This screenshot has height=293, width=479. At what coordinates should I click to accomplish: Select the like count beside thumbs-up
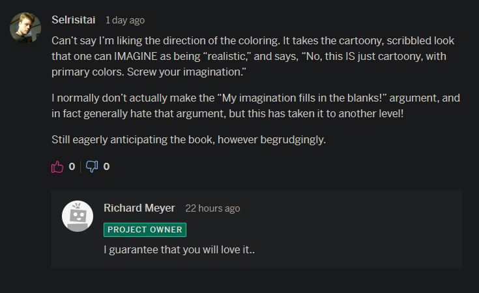coord(72,166)
